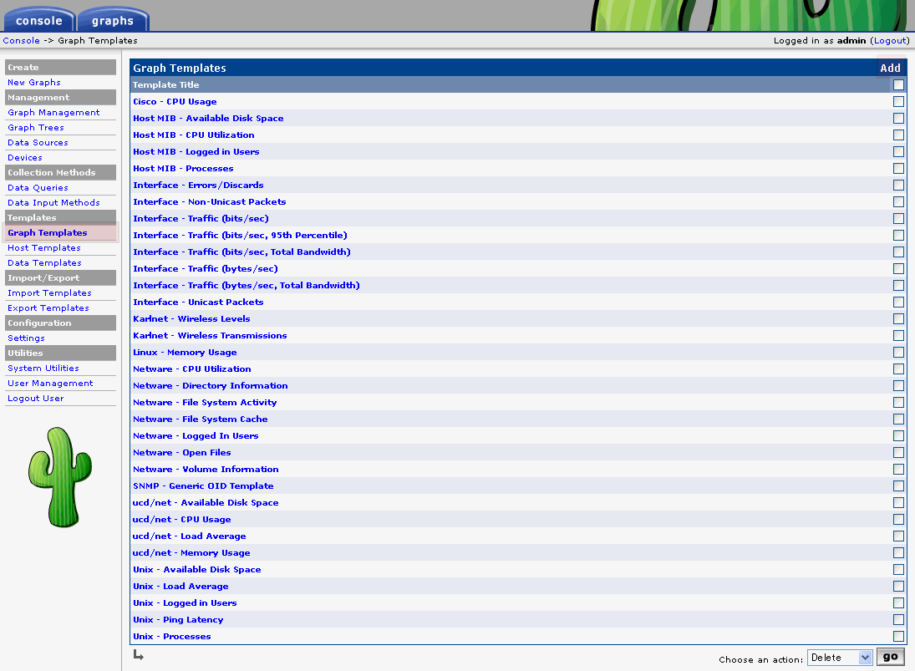Viewport: 915px width, 671px height.
Task: Open the Console breadcrumb link
Action: [x=21, y=40]
